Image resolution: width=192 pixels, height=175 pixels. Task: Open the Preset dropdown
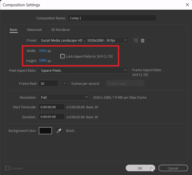pyautogui.click(x=83, y=40)
